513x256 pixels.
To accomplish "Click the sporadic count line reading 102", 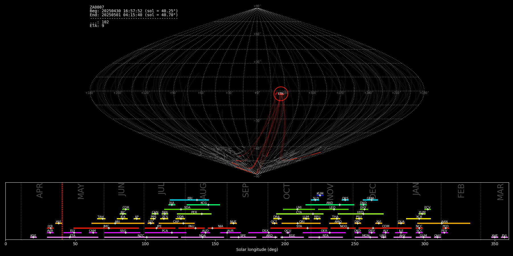I will point(99,22).
